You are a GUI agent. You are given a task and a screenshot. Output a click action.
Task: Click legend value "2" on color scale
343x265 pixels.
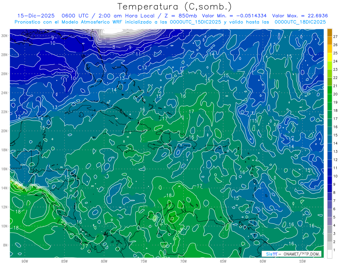(x=334, y=242)
